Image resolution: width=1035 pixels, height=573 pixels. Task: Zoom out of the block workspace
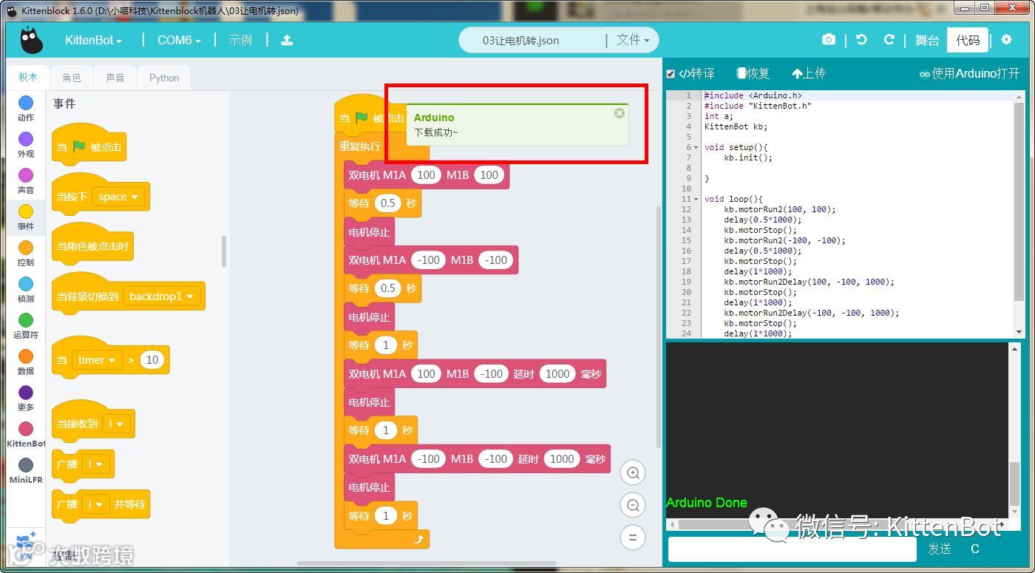(x=633, y=505)
